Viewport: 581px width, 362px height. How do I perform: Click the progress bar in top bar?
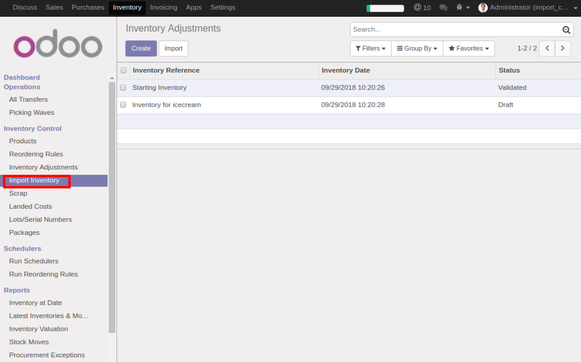[x=385, y=8]
